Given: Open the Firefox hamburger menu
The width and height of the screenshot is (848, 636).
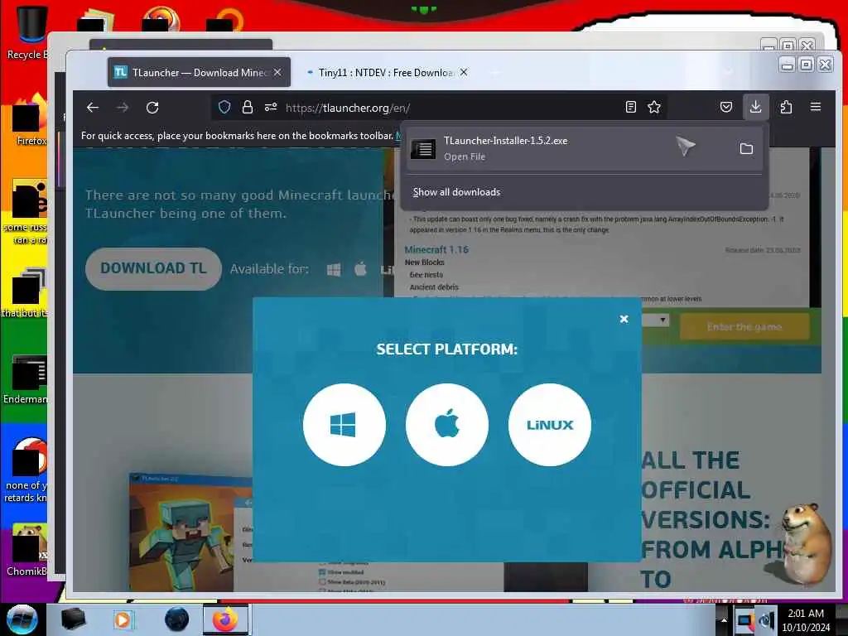Looking at the screenshot, I should 816,107.
